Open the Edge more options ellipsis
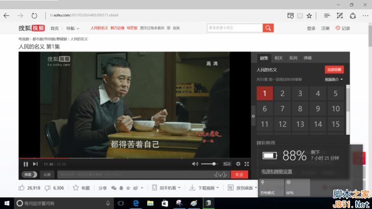The width and height of the screenshot is (372, 209). coord(365,16)
